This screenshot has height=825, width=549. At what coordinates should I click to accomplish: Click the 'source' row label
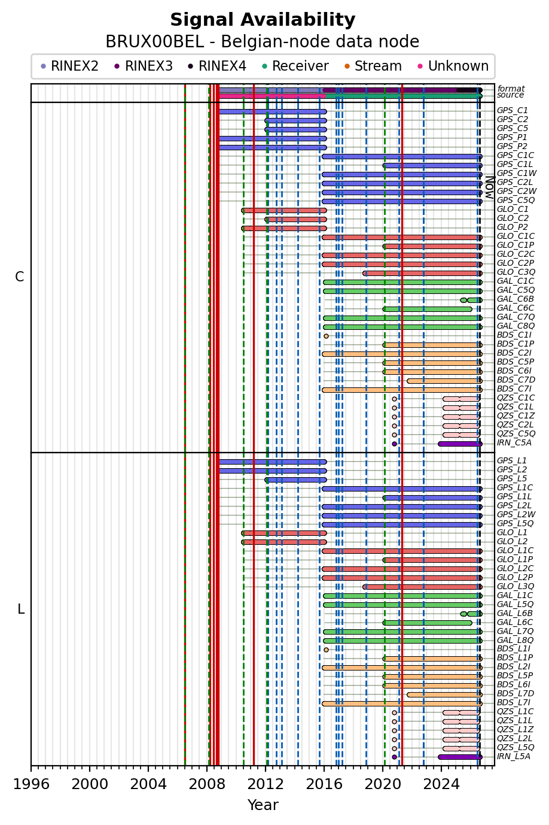pos(510,95)
